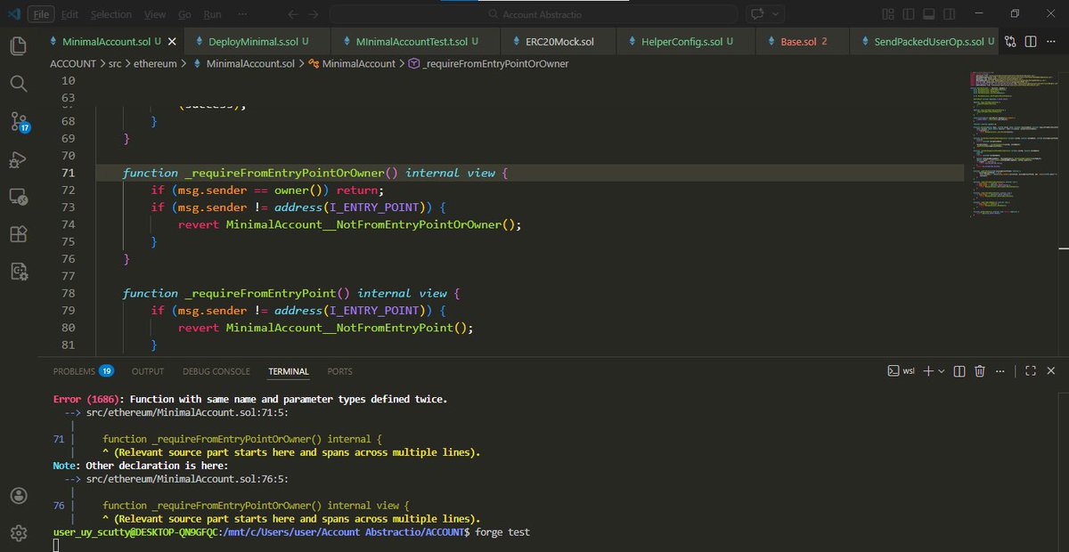This screenshot has width=1069, height=552.
Task: Create a new terminal with plus icon
Action: coord(927,371)
